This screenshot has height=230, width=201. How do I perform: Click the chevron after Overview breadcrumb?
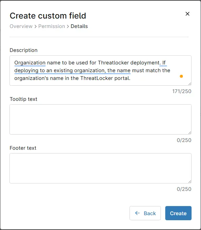35,27
